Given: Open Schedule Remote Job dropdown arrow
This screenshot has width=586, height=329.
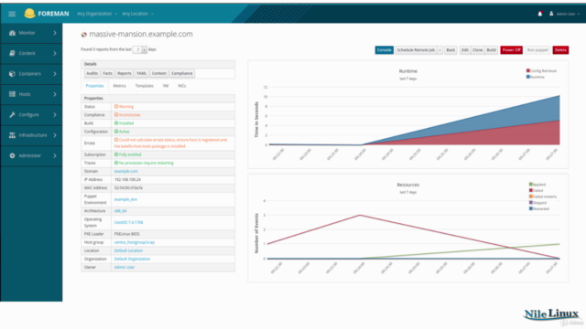Looking at the screenshot, I should click(x=439, y=50).
